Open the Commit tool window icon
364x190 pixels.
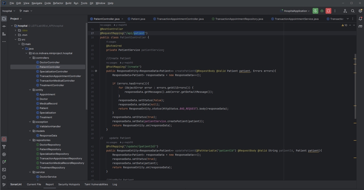pyautogui.click(x=4, y=26)
